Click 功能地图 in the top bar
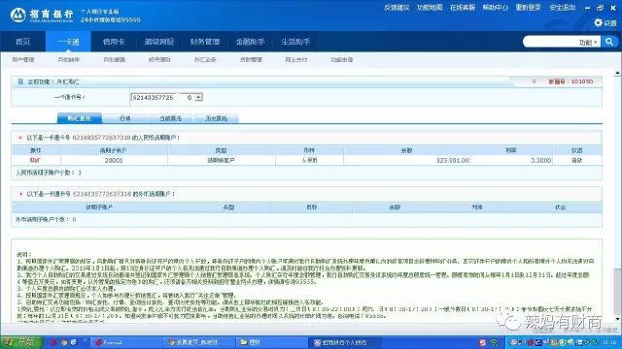 430,8
